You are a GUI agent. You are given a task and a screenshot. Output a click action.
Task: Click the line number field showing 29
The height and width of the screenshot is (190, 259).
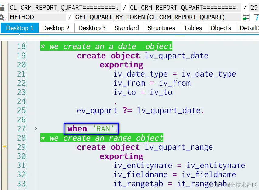pyautogui.click(x=255, y=7)
